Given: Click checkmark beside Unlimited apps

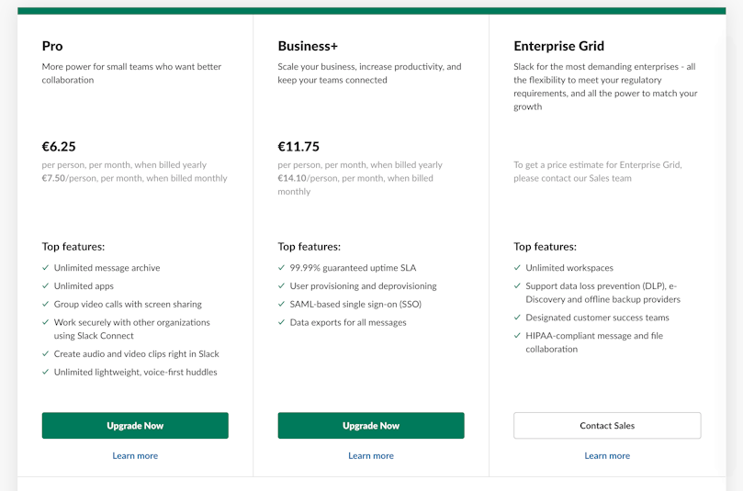Looking at the screenshot, I should point(46,285).
